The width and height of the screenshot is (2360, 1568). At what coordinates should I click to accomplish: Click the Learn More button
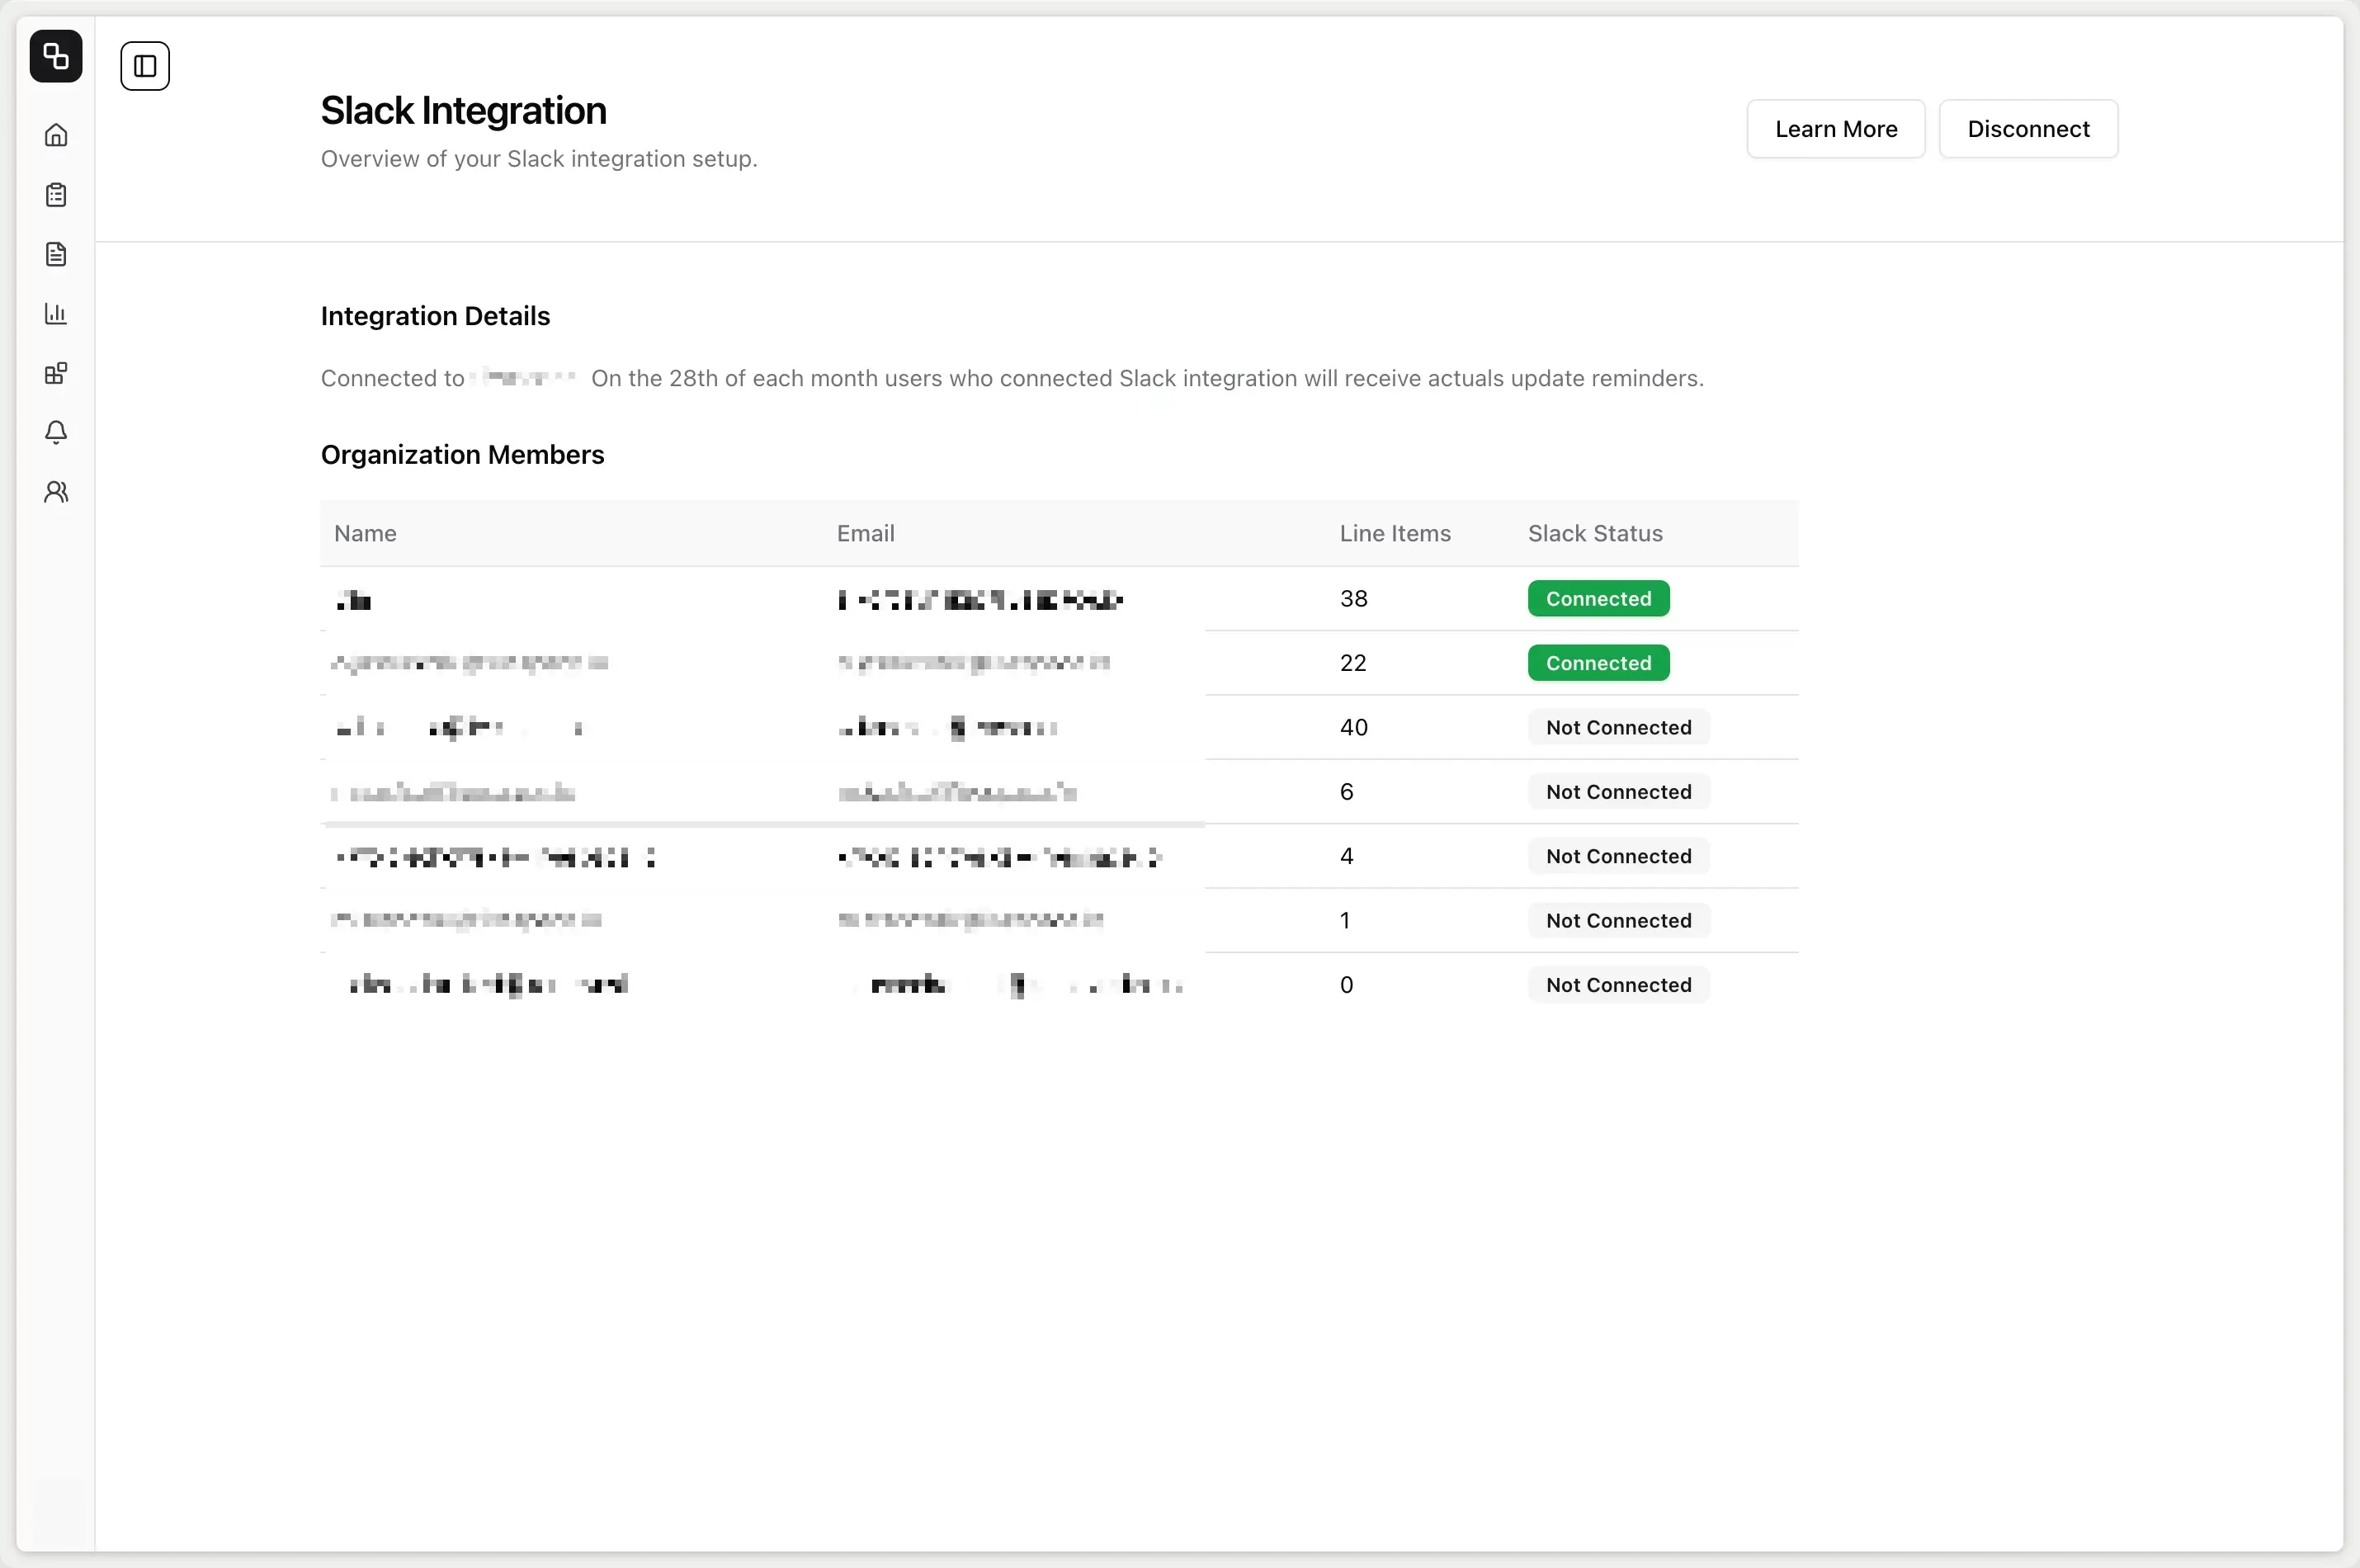tap(1835, 128)
